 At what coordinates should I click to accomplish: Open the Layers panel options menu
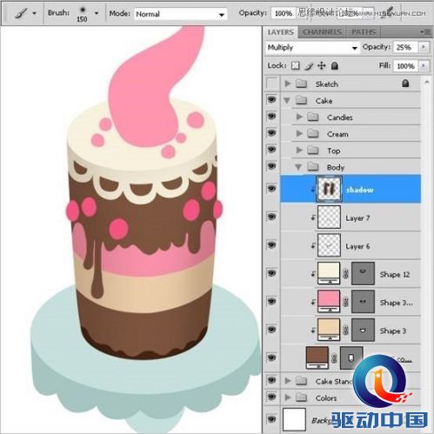pos(425,32)
